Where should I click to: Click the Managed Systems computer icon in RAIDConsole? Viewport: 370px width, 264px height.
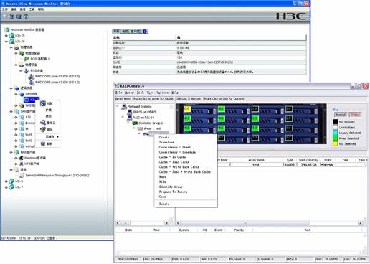[124, 106]
